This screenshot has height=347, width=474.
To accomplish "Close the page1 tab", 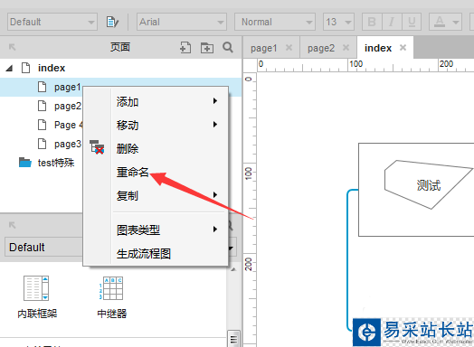I will click(x=289, y=47).
